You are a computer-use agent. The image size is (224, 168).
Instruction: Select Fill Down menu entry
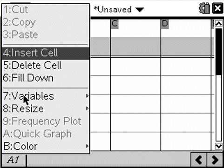(x=46, y=78)
